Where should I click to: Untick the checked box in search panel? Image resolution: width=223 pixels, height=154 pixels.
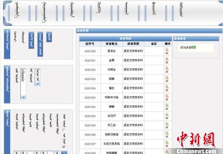click(x=64, y=146)
